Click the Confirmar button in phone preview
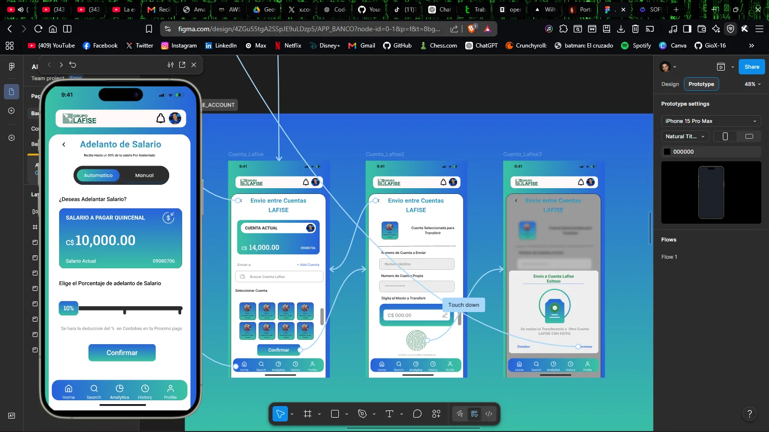 point(122,353)
